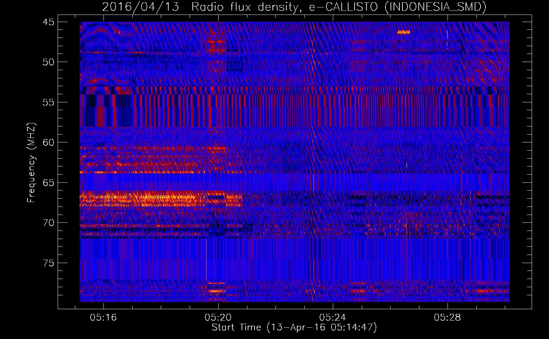Image resolution: width=549 pixels, height=339 pixels.
Task: Click the 05:28 time tick label
Action: [x=447, y=318]
